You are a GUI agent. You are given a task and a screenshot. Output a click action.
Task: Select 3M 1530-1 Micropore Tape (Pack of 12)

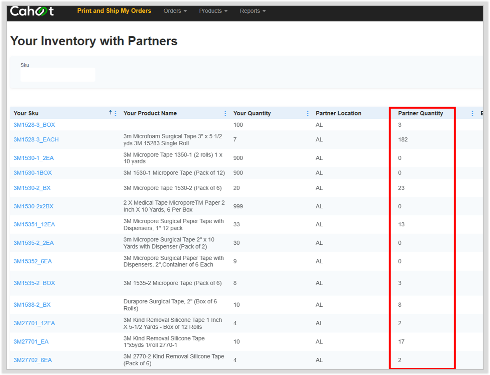(174, 173)
